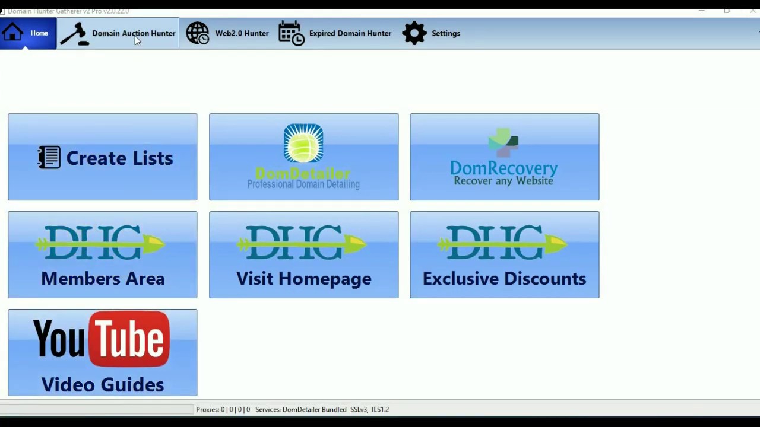This screenshot has height=427, width=760.
Task: Click the SSLv3, TLS1.2 status entry
Action: [369, 409]
